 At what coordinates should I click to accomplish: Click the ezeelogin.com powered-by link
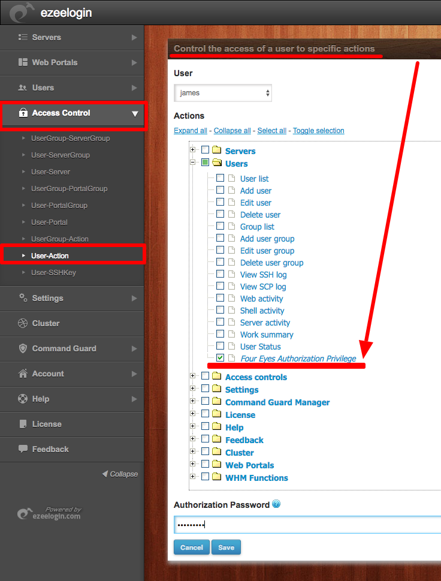click(56, 516)
